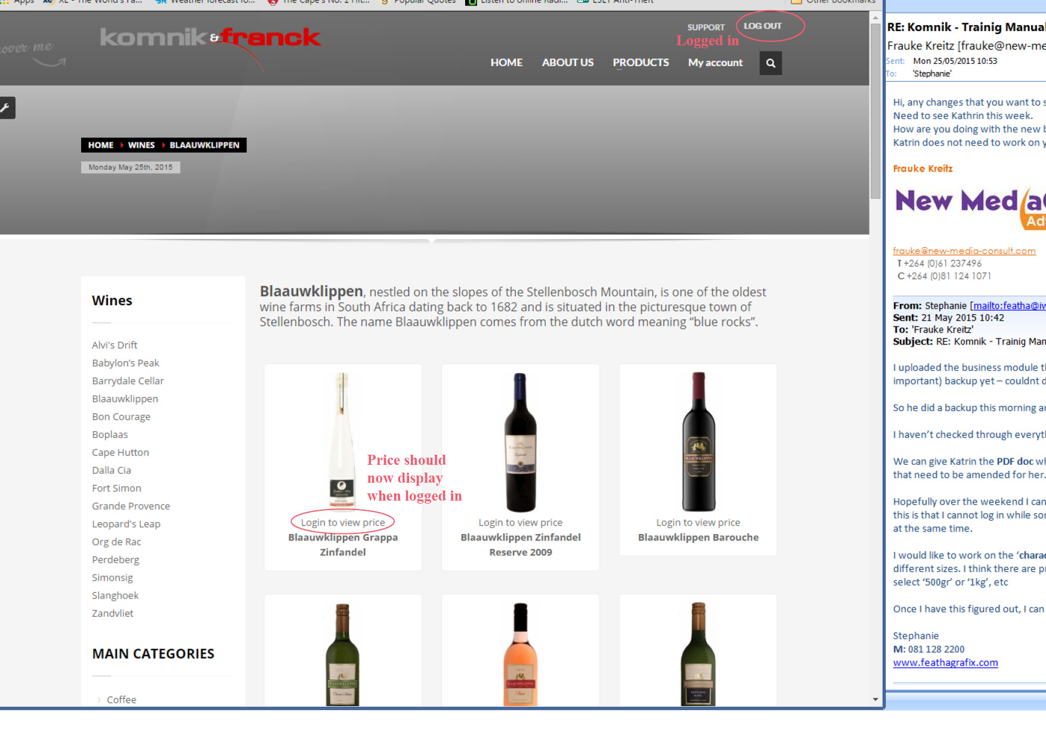
Task: Click the LOG OUT link
Action: (762, 26)
